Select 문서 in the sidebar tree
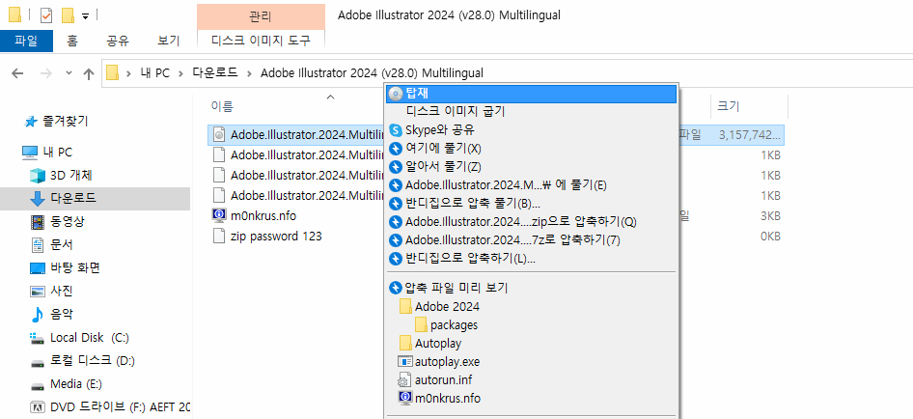 62,245
